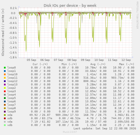140x135 pixels.
Task: Select the loop7 legend label
Action: (12, 105)
